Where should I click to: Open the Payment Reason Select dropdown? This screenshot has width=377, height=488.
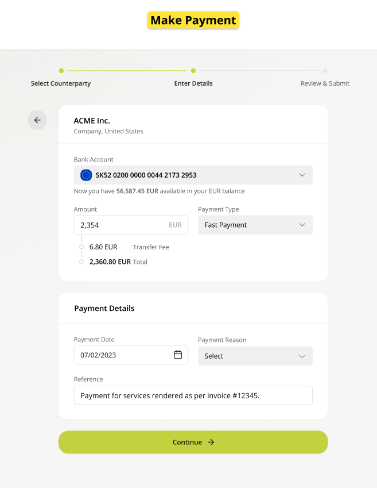pos(255,356)
